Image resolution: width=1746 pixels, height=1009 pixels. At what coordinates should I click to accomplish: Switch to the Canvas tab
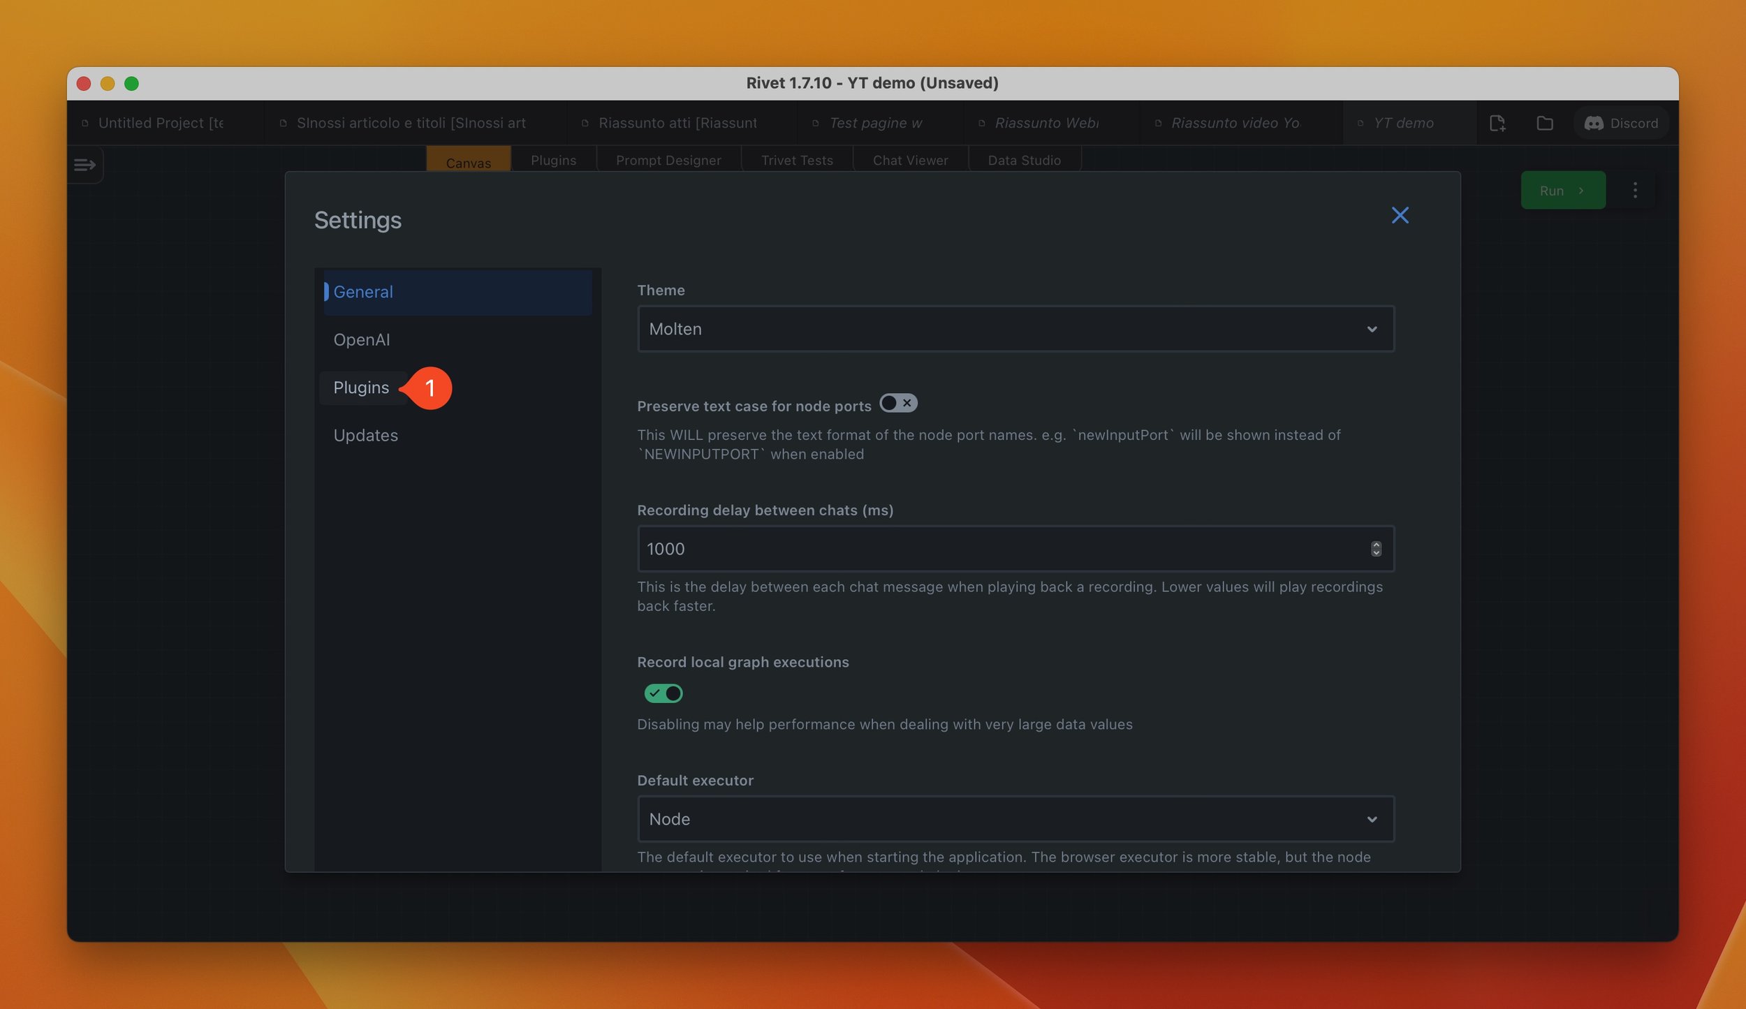coord(469,161)
